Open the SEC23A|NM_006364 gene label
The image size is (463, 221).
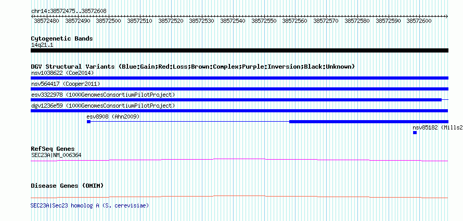(x=56, y=155)
